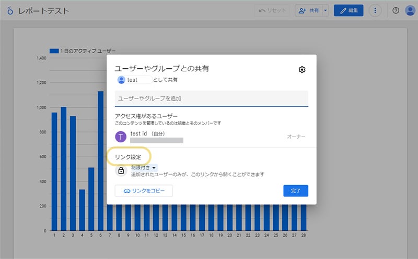This screenshot has height=259, width=418.
Task: Click the リンク設定 section label
Action: tap(128, 157)
